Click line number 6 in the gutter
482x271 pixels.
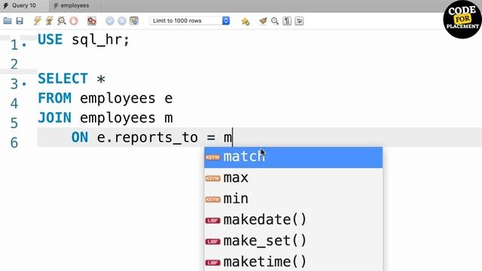(x=14, y=143)
